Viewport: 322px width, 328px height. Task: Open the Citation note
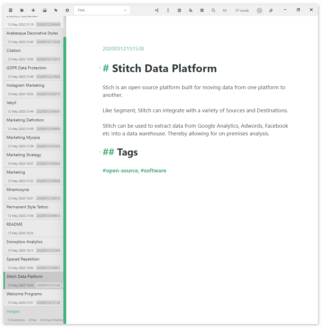click(x=33, y=54)
